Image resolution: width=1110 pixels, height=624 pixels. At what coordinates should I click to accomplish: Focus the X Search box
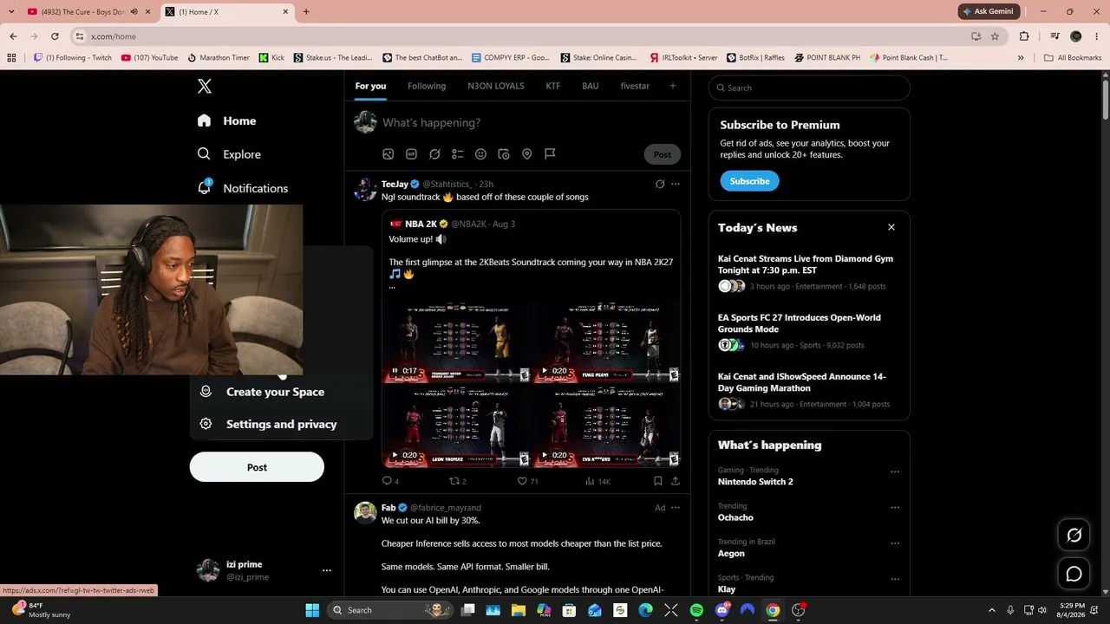809,88
